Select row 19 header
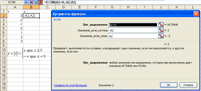The image size is (201, 91). [x=4, y=88]
